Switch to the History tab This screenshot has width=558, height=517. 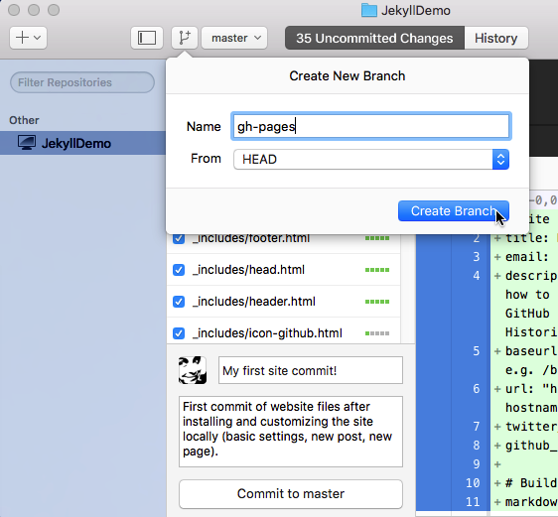tap(496, 38)
